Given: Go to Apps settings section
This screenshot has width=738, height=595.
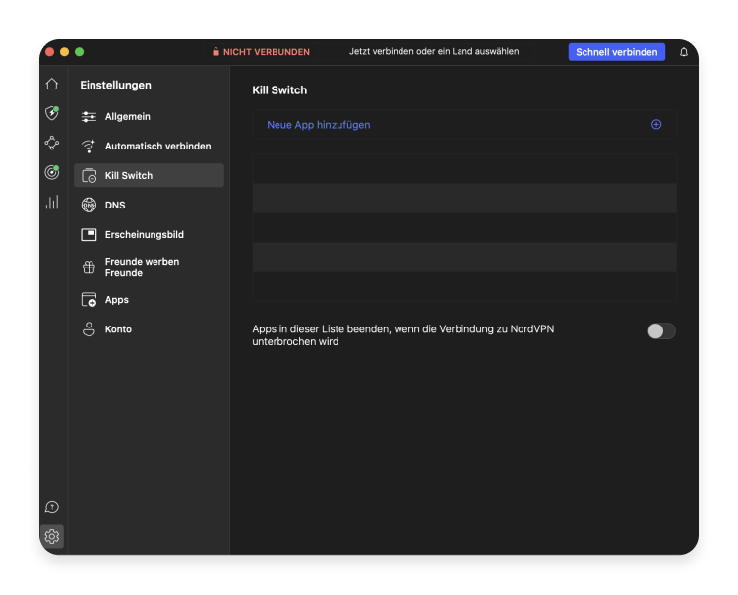Looking at the screenshot, I should [x=117, y=300].
